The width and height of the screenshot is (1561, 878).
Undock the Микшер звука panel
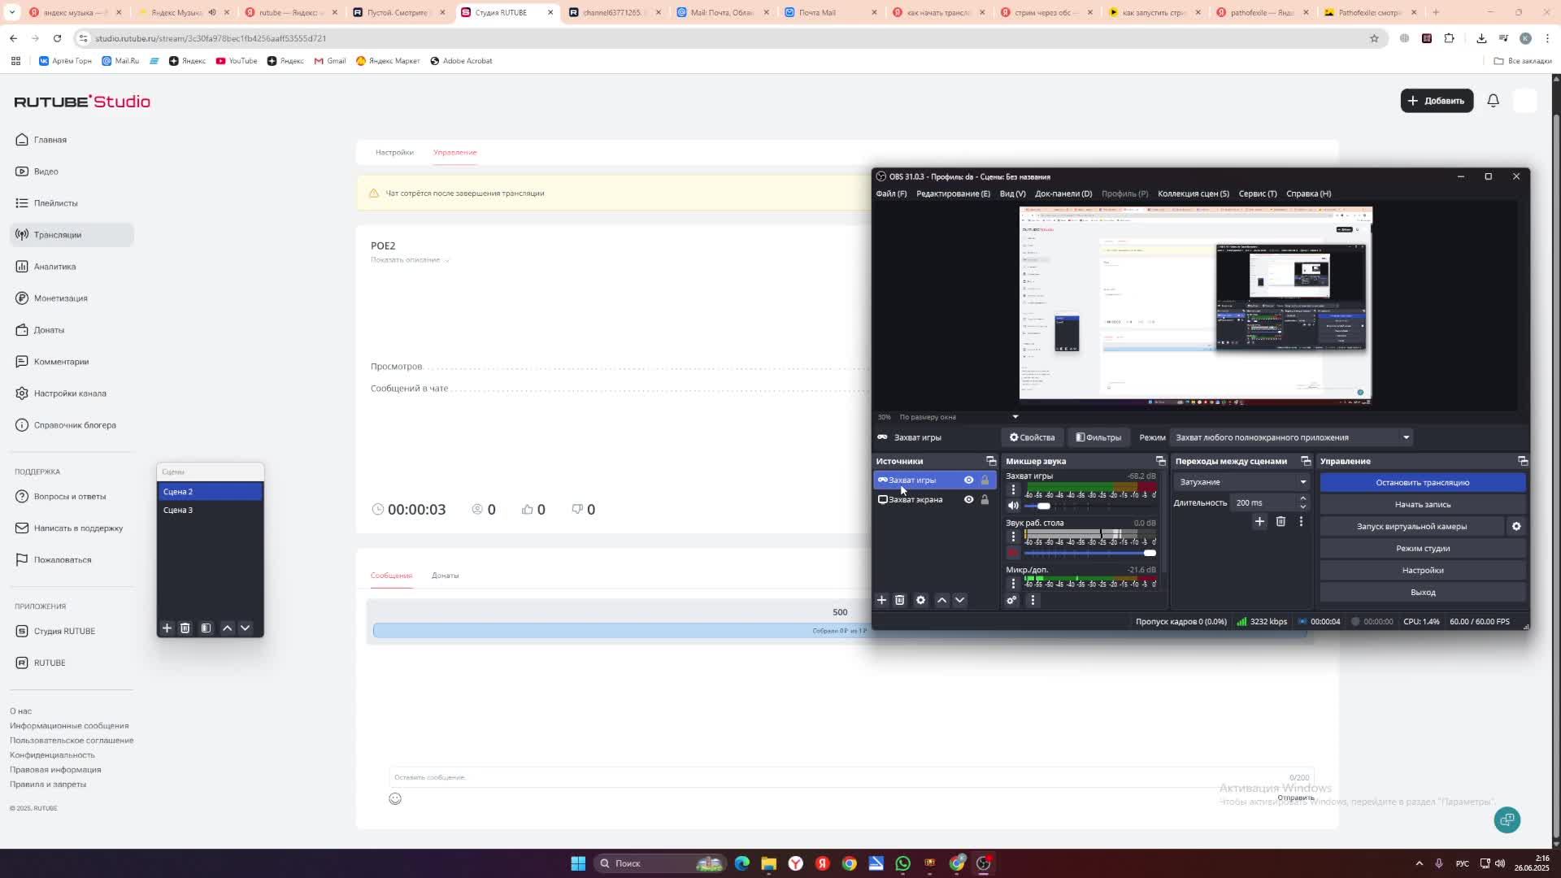[1160, 461]
